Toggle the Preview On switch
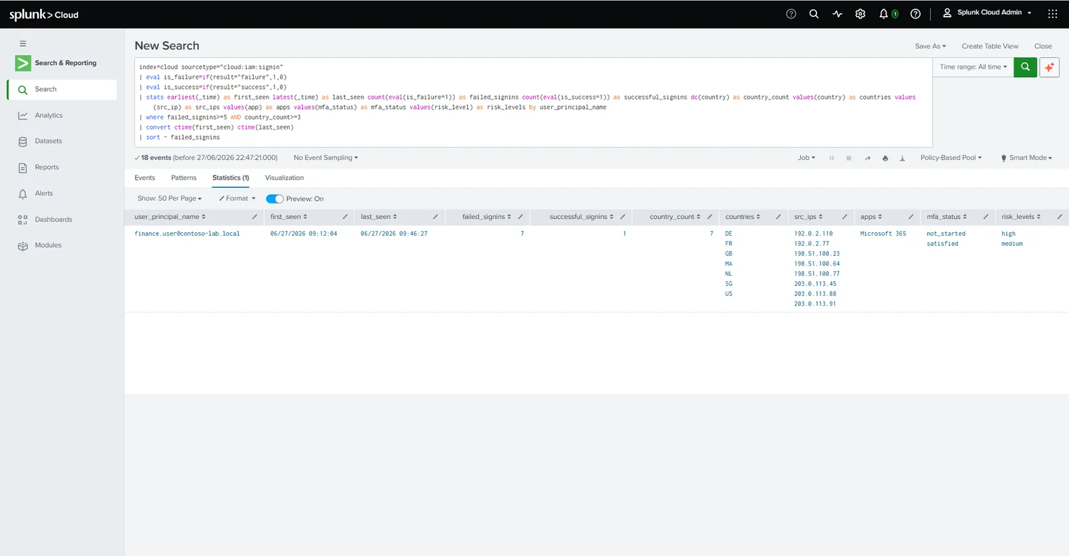Screen dimensions: 1069x556 (x=275, y=199)
